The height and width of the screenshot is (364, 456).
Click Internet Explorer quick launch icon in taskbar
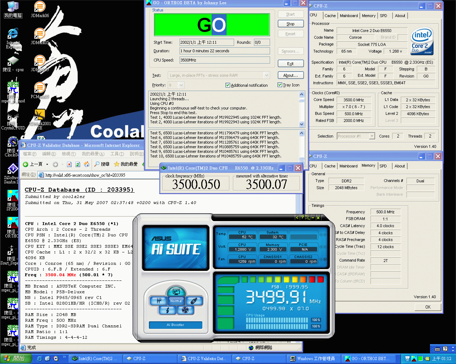pyautogui.click(x=40, y=359)
